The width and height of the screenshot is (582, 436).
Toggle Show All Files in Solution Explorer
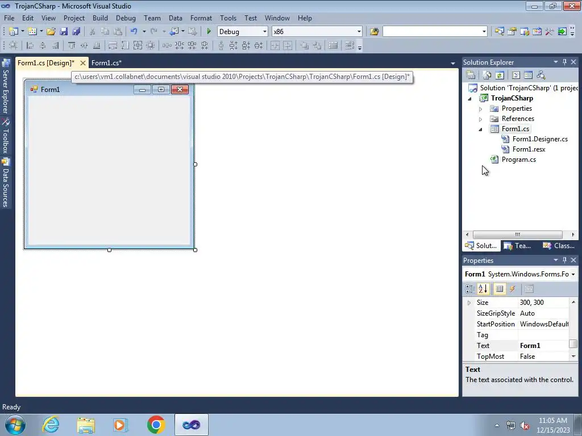[x=487, y=75]
